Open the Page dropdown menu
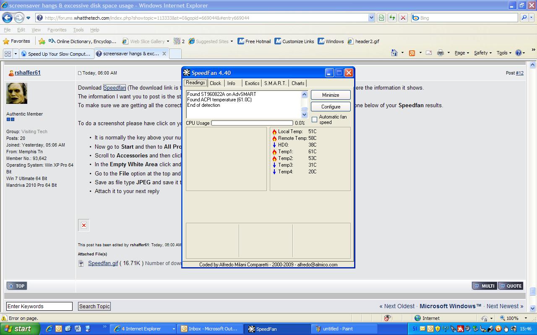 [x=462, y=53]
